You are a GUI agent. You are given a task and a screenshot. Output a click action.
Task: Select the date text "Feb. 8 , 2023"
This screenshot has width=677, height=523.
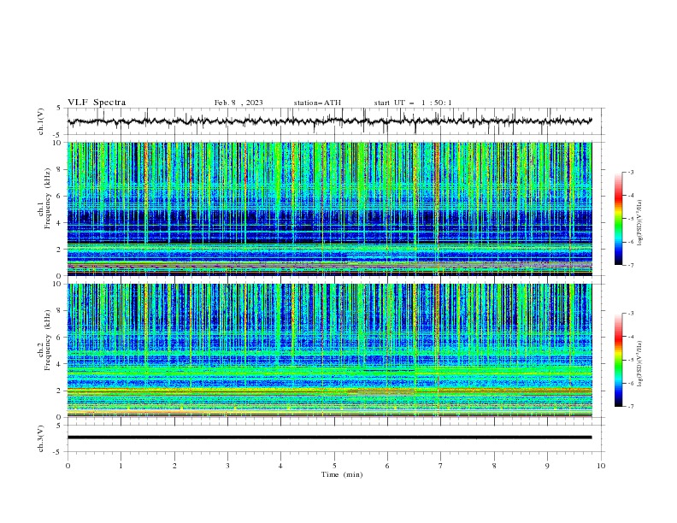click(238, 103)
